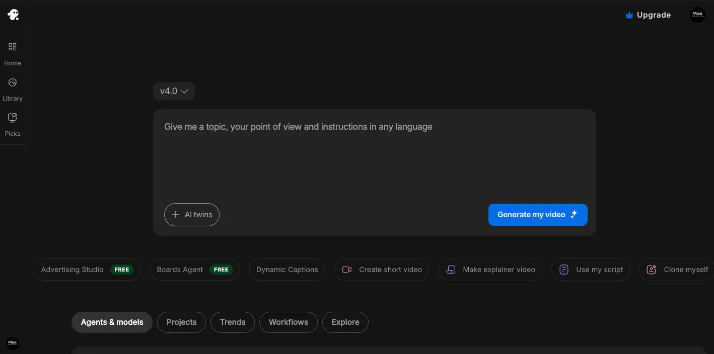Viewport: 714px width, 354px height.
Task: Select the Use my script chip
Action: click(591, 270)
